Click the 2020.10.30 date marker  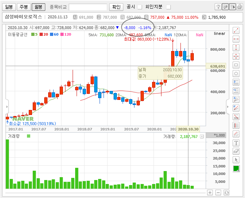pos(188,129)
